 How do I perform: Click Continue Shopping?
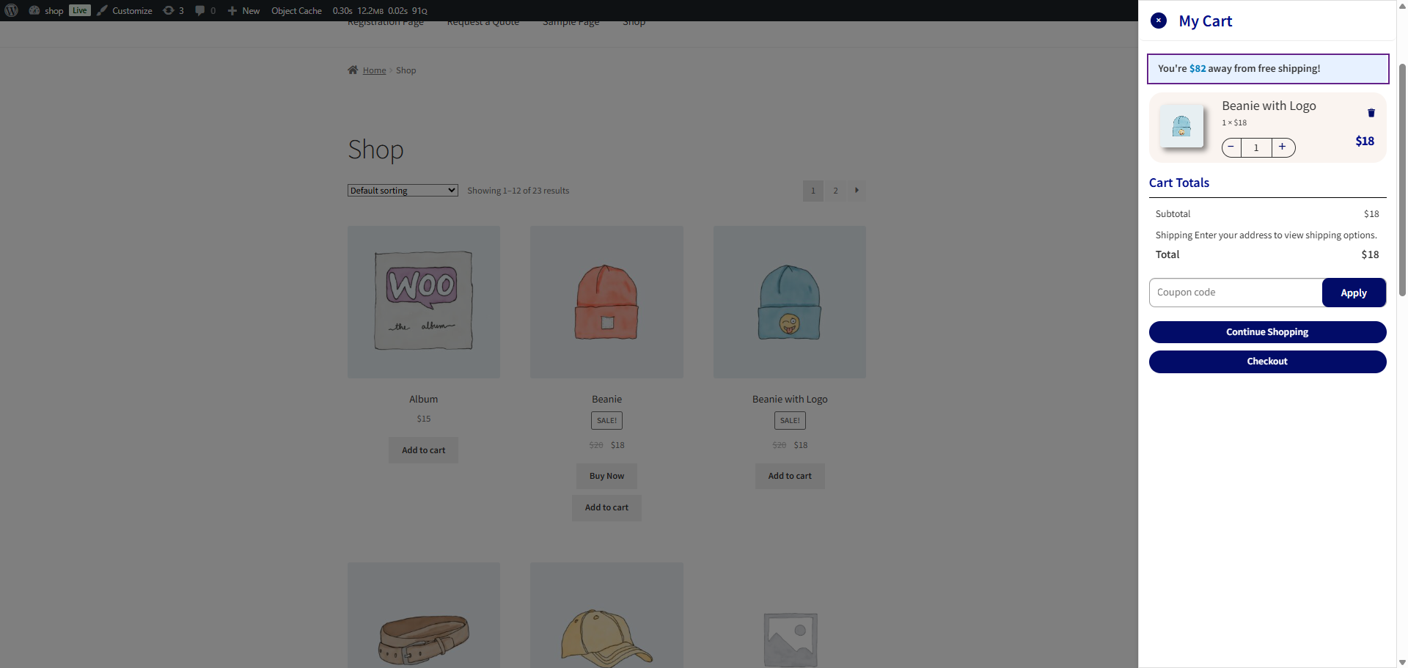point(1267,331)
